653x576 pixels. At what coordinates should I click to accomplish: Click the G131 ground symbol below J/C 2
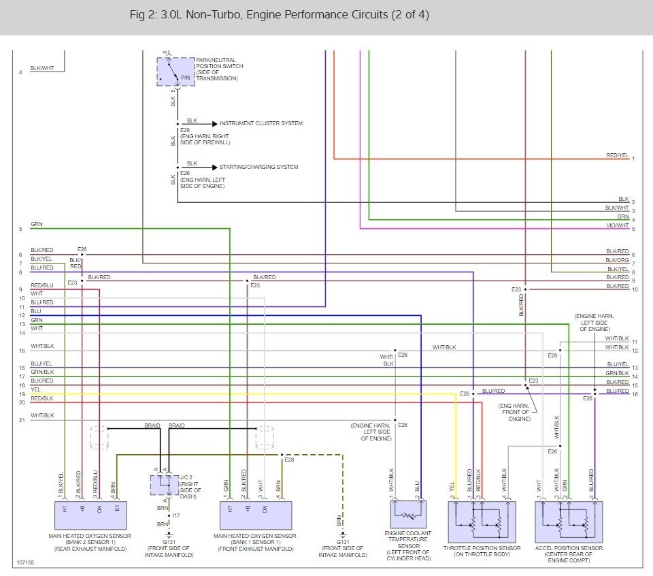coord(169,534)
